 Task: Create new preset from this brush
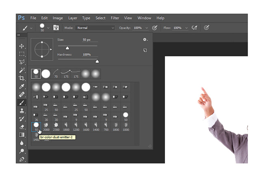coord(145,50)
